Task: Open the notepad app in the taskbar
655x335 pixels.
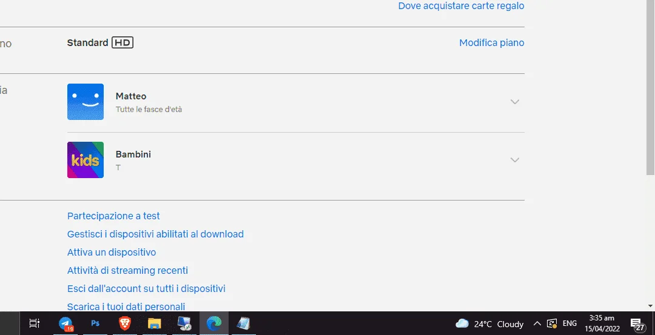Action: [243, 323]
